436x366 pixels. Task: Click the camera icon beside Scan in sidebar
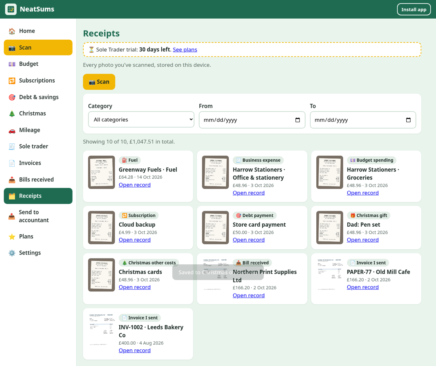tap(12, 48)
